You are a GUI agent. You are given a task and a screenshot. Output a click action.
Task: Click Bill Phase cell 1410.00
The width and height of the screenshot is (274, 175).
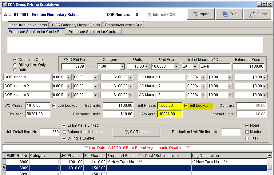pos(95,162)
